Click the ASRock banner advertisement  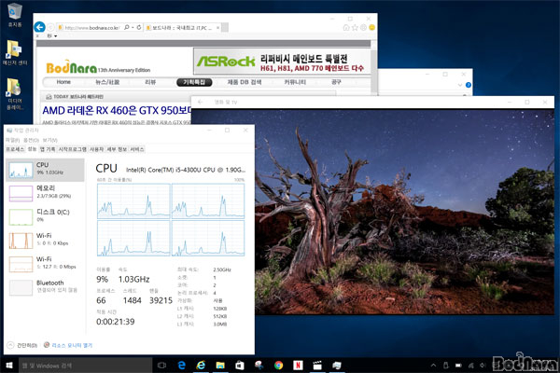(x=282, y=61)
